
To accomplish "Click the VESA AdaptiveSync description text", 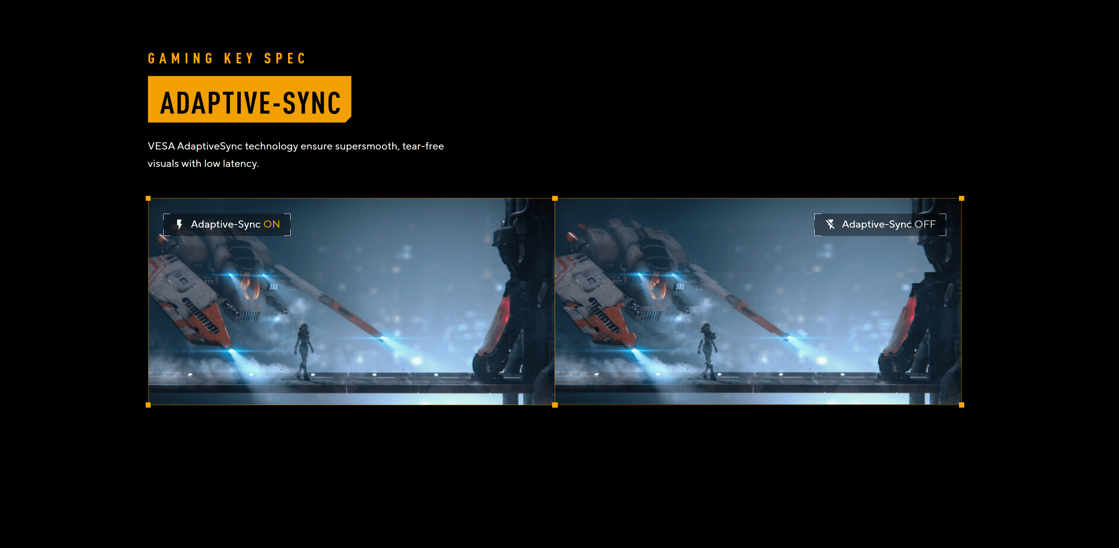I will click(296, 146).
